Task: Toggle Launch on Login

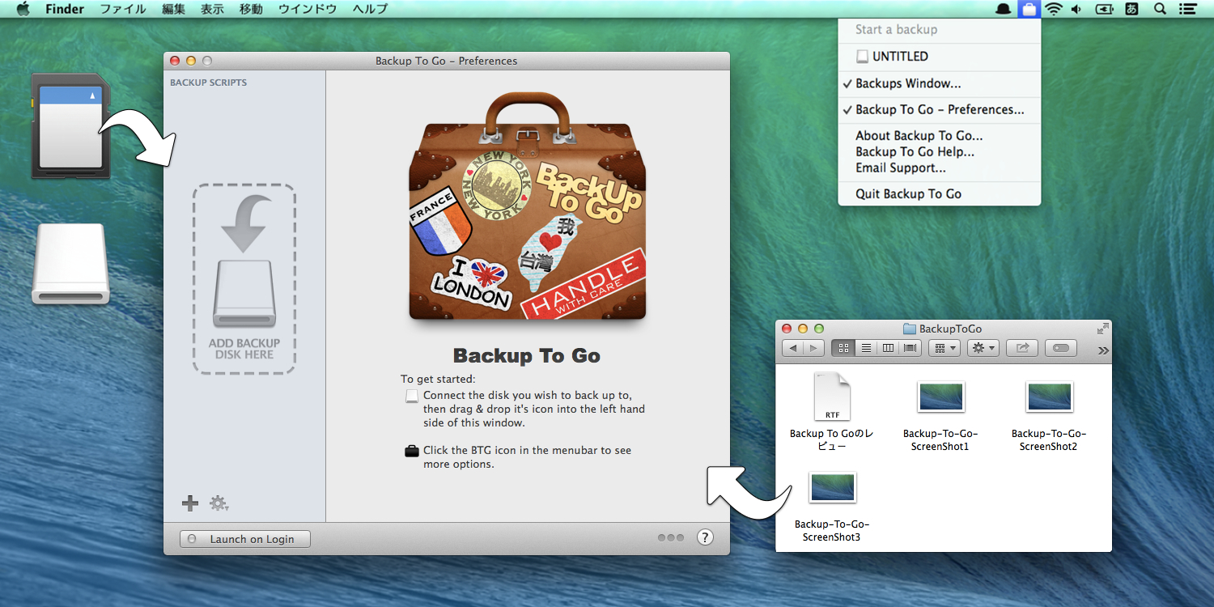Action: (245, 539)
